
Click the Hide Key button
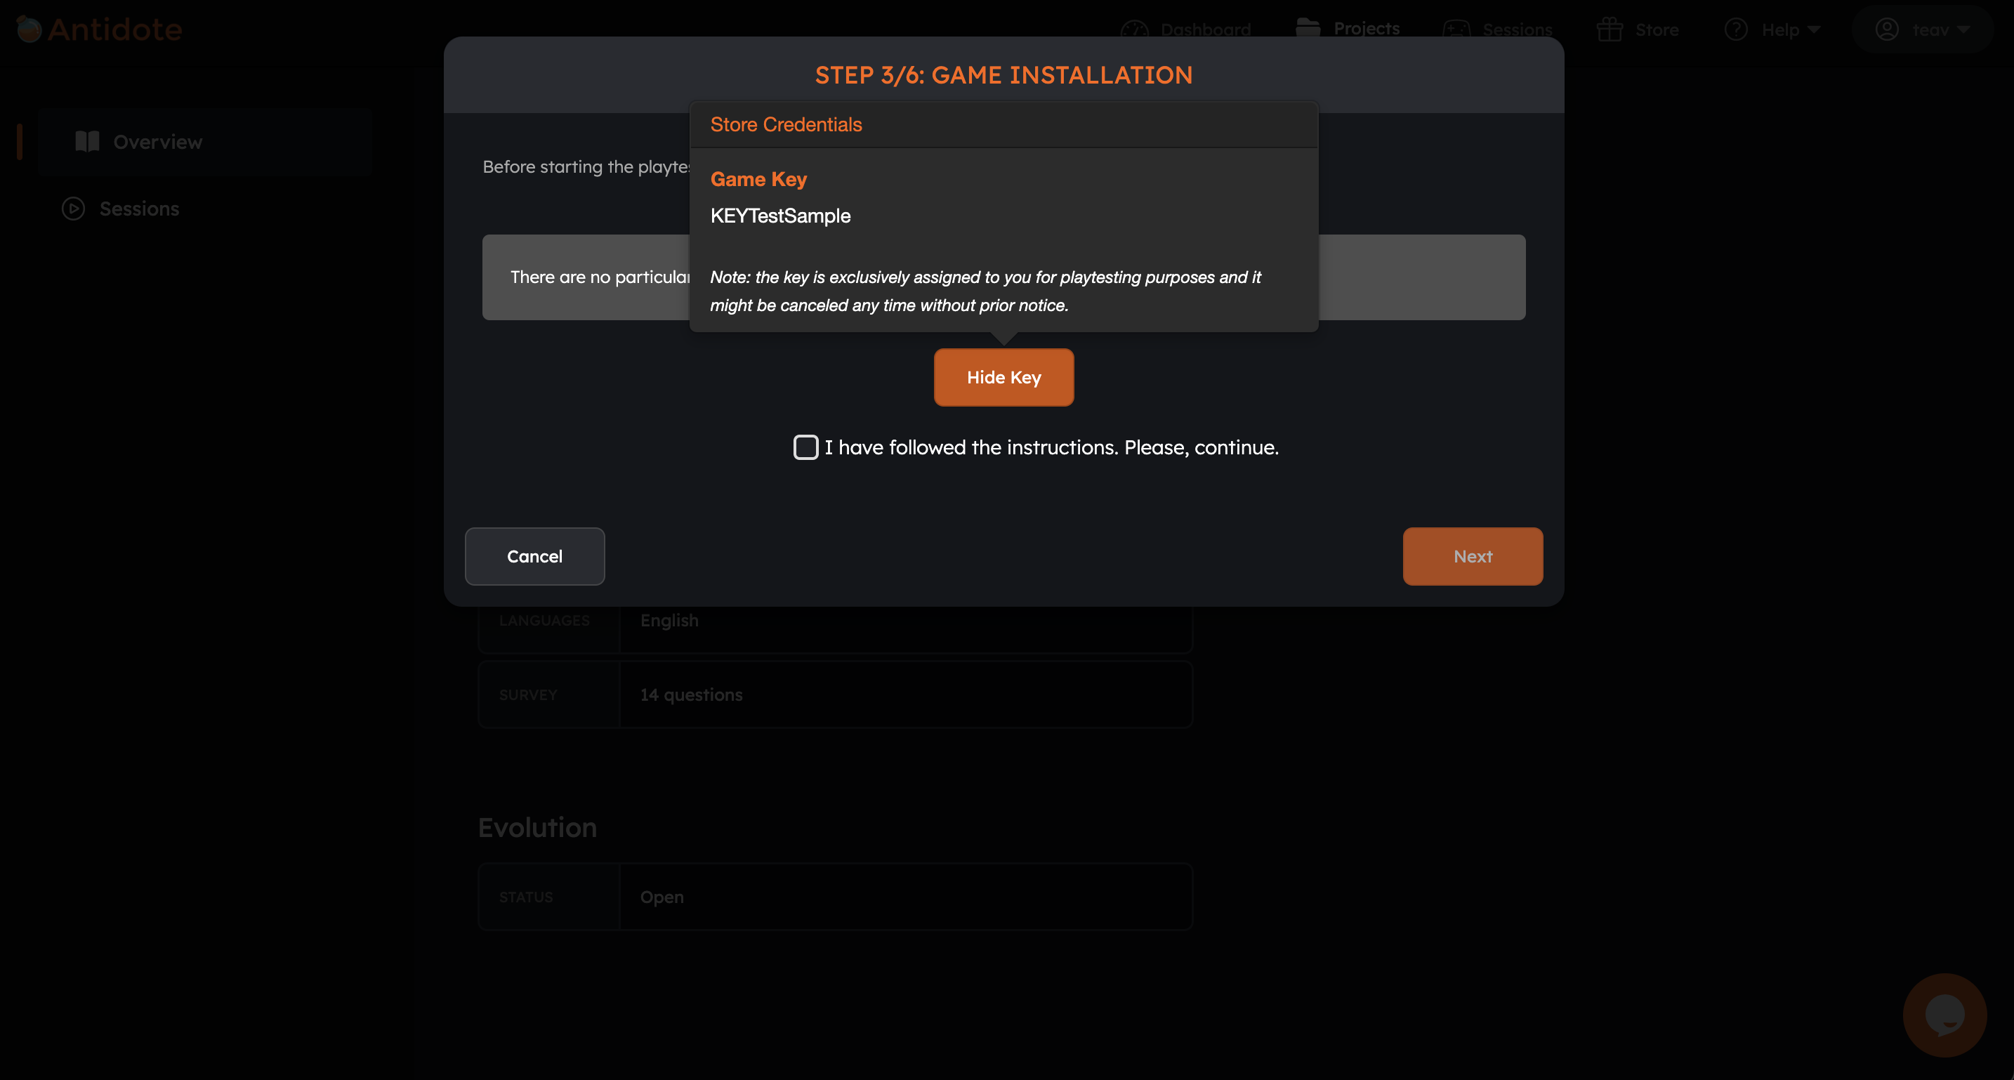point(1003,377)
